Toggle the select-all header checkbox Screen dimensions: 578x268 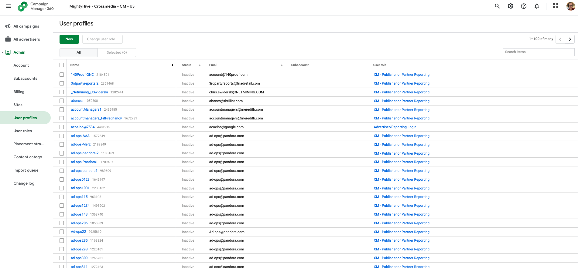click(62, 65)
